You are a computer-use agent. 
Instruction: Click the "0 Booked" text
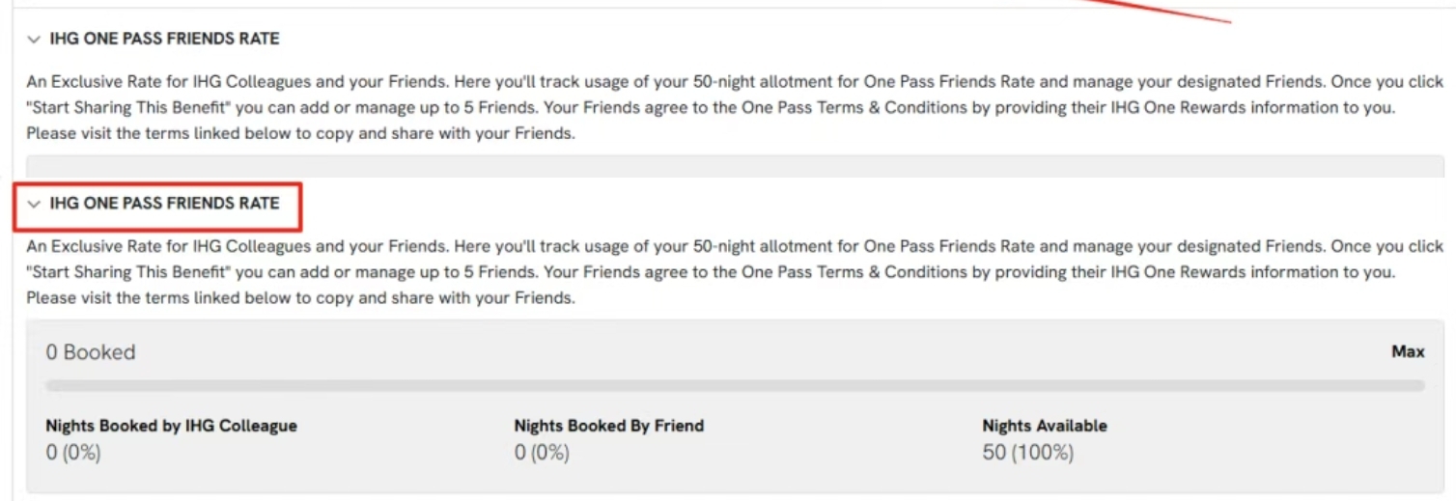(91, 352)
